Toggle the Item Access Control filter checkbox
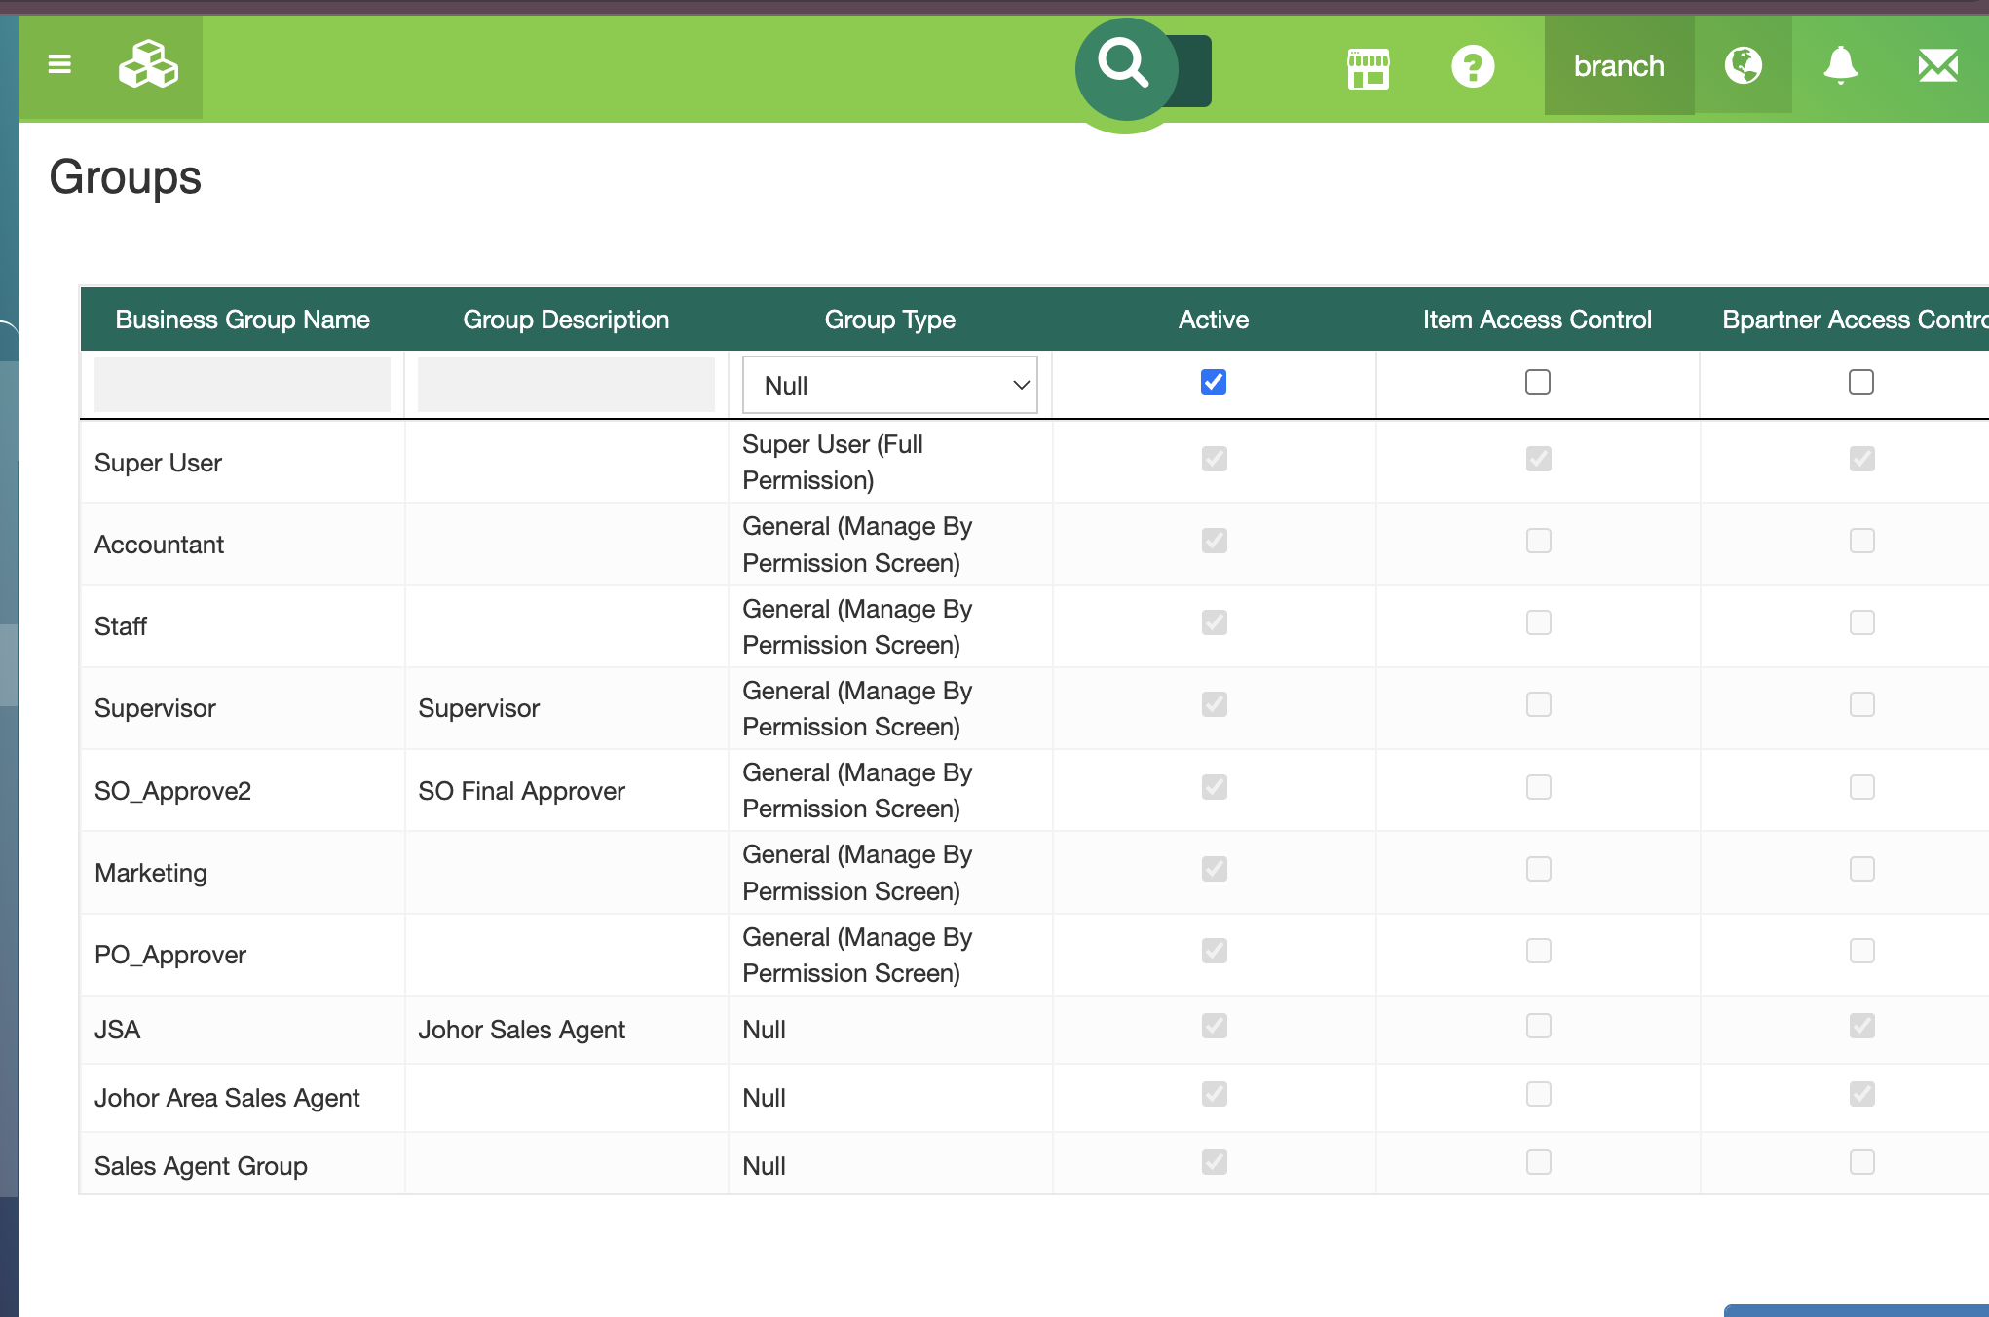Image resolution: width=1989 pixels, height=1317 pixels. 1537,382
